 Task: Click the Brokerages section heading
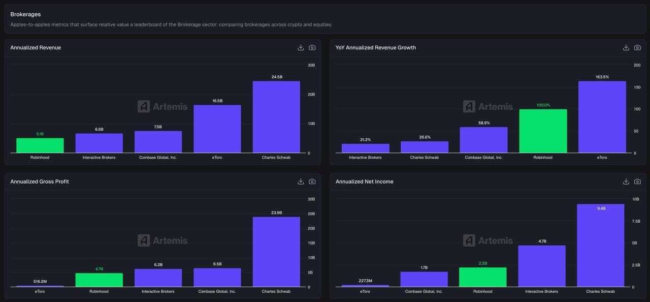(25, 14)
